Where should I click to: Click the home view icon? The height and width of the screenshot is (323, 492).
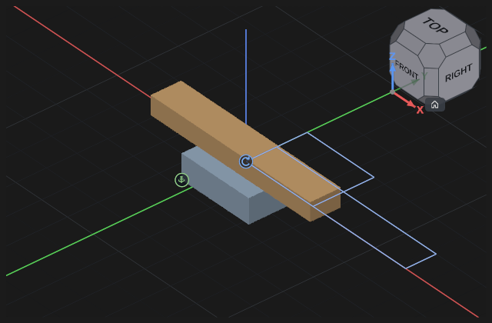click(434, 105)
